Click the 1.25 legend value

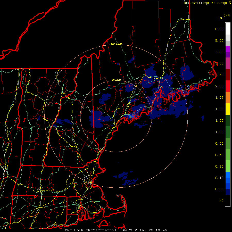pos(219,121)
